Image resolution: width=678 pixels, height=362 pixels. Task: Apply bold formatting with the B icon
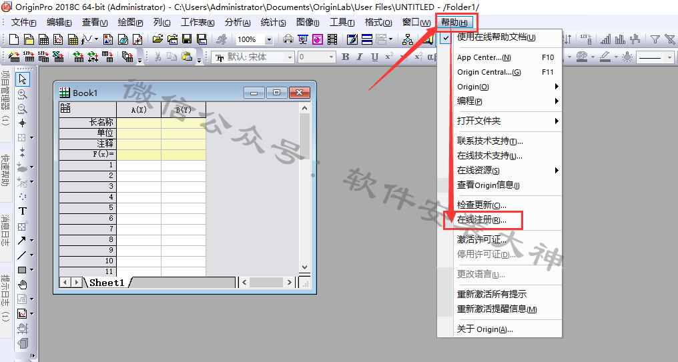[x=345, y=57]
